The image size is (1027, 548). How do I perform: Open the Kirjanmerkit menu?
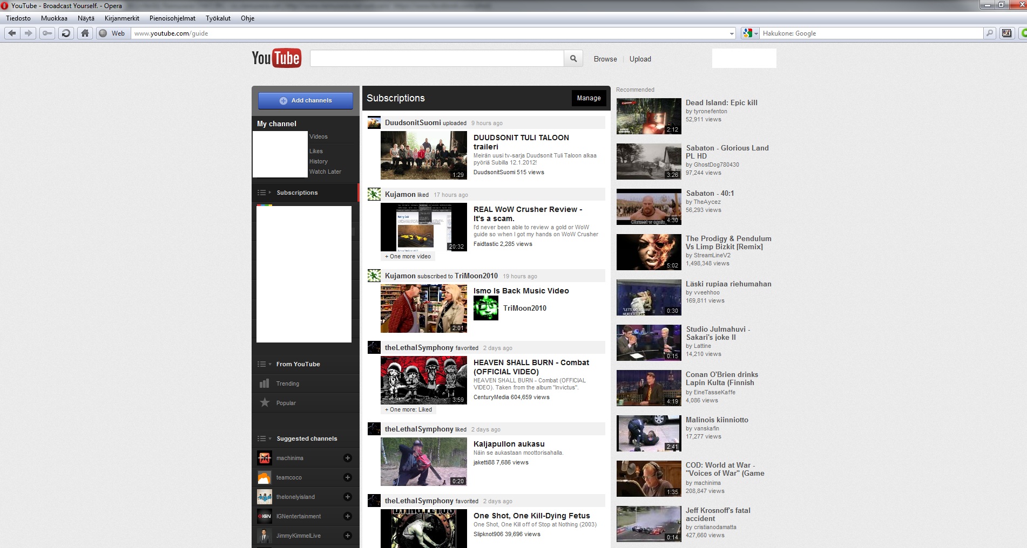[x=121, y=18]
